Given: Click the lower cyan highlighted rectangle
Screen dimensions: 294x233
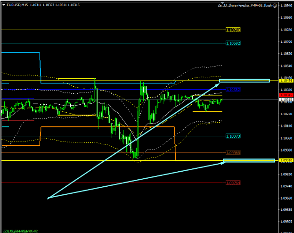Looking at the screenshot, I should point(249,161).
